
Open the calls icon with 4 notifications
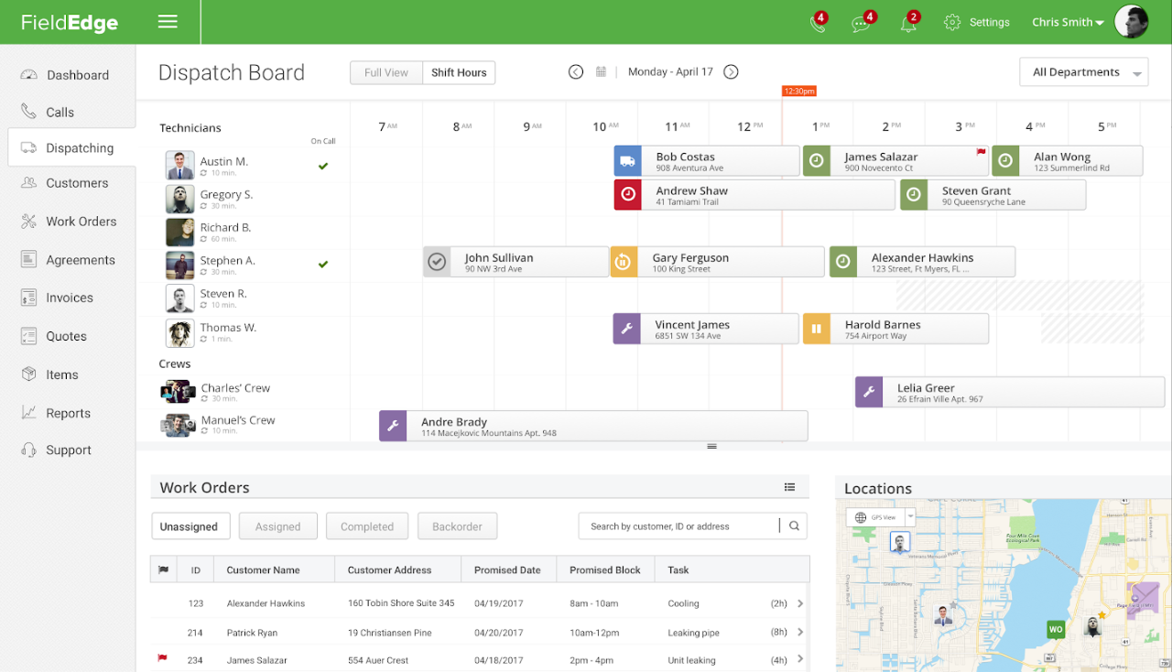coord(818,22)
